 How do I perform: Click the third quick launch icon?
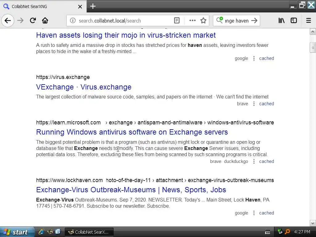(x=58, y=232)
